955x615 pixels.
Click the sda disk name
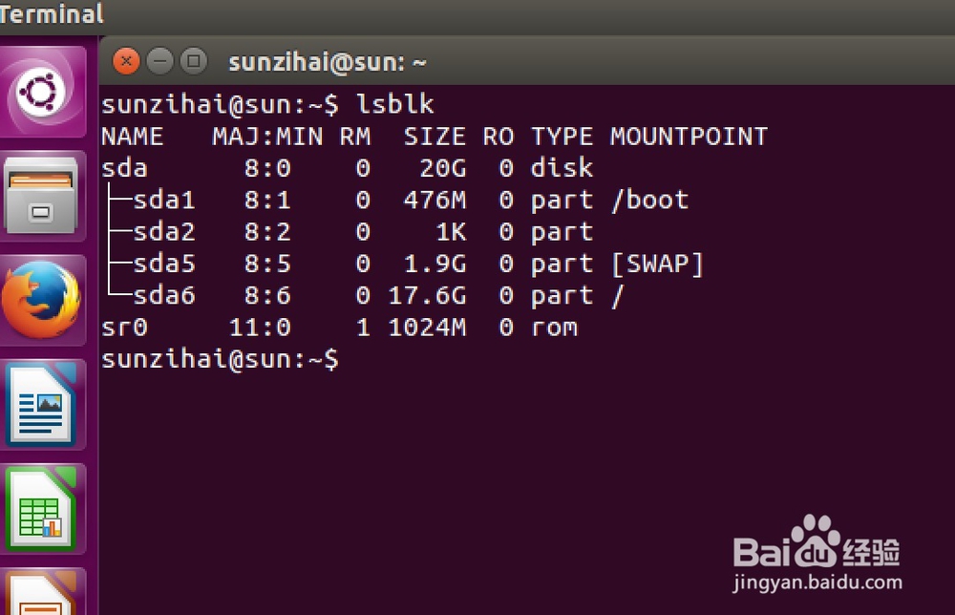[124, 168]
